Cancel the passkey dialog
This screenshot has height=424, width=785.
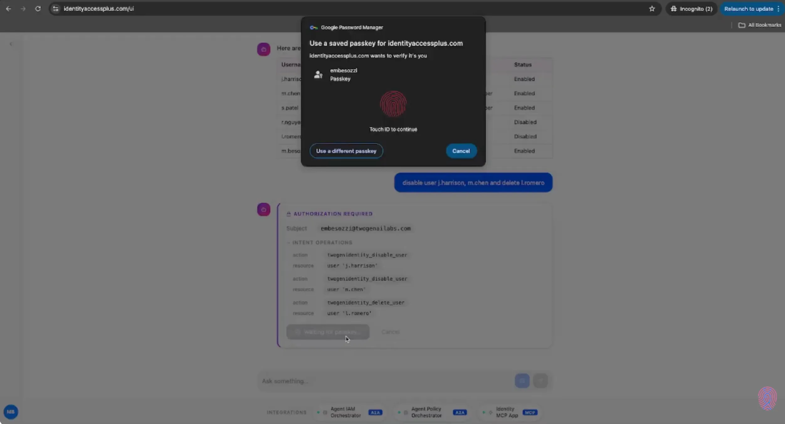tap(461, 151)
